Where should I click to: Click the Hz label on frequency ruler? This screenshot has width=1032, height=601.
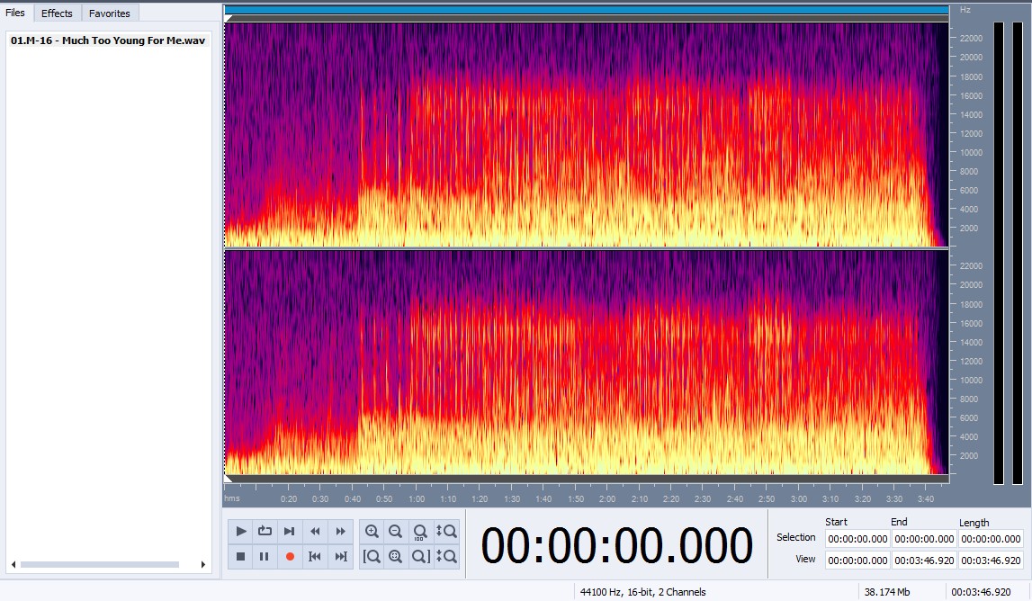965,10
